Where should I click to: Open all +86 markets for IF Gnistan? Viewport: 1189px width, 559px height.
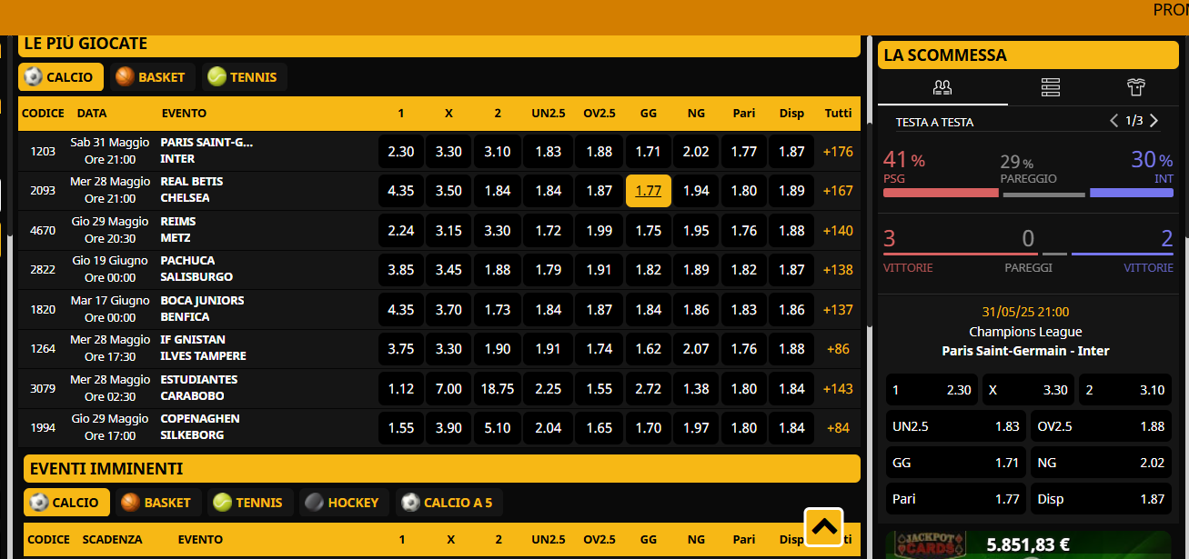pos(838,349)
